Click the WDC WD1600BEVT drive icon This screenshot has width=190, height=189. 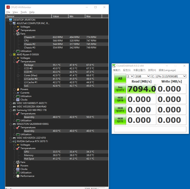tap(14, 103)
